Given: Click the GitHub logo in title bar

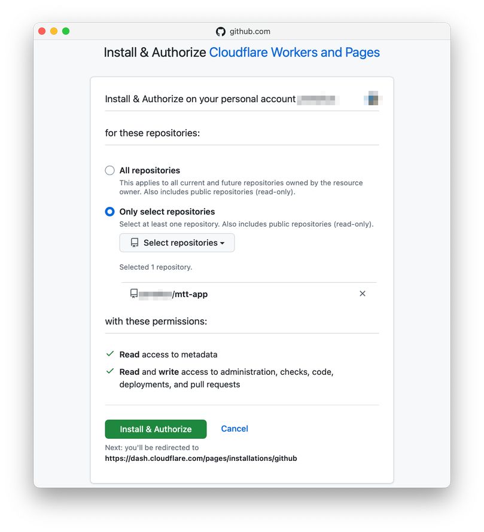Looking at the screenshot, I should (x=221, y=32).
